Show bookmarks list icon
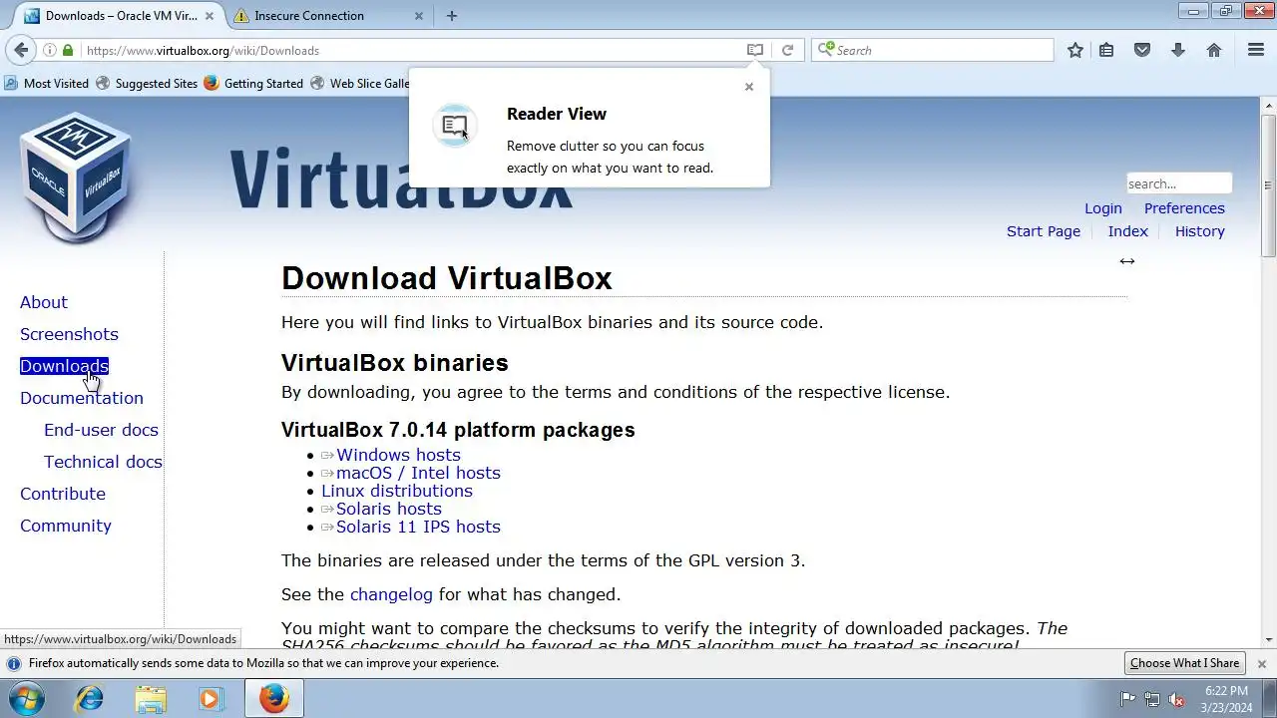The image size is (1277, 718). [x=1106, y=50]
